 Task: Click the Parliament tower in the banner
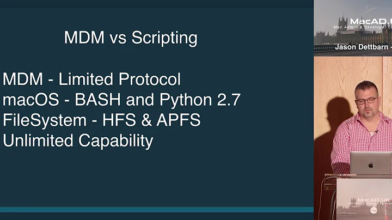click(x=343, y=25)
